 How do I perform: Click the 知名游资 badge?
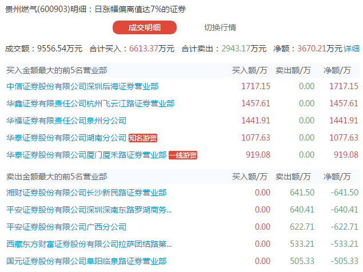143,138
